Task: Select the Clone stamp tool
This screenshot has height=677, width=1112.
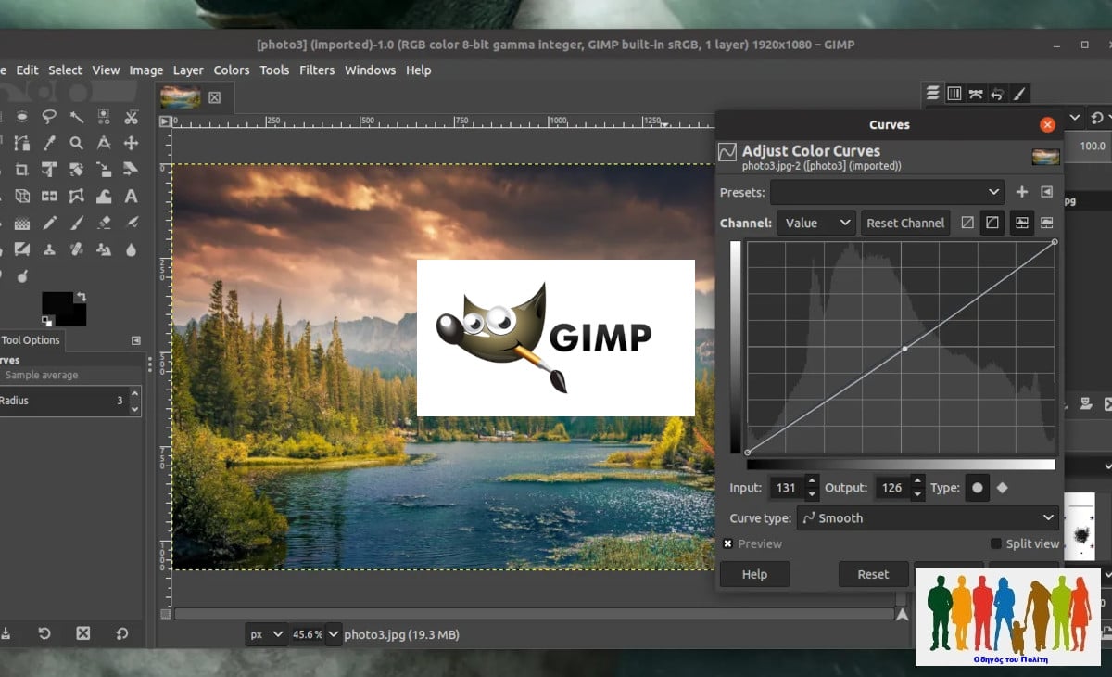Action: (x=49, y=249)
